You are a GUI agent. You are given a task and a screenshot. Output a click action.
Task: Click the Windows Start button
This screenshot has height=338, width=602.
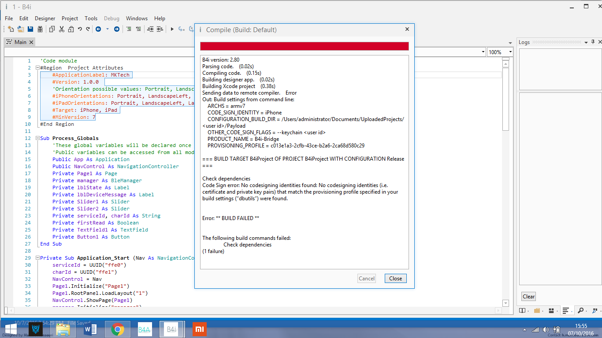pyautogui.click(x=11, y=329)
